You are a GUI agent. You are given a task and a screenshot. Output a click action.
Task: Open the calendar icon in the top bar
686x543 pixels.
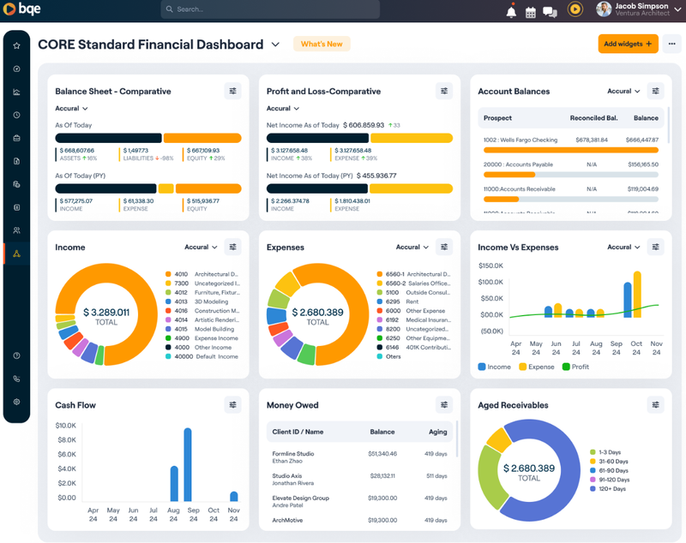click(533, 10)
